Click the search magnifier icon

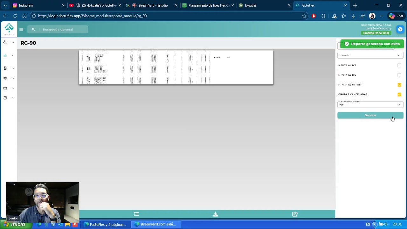[33, 29]
